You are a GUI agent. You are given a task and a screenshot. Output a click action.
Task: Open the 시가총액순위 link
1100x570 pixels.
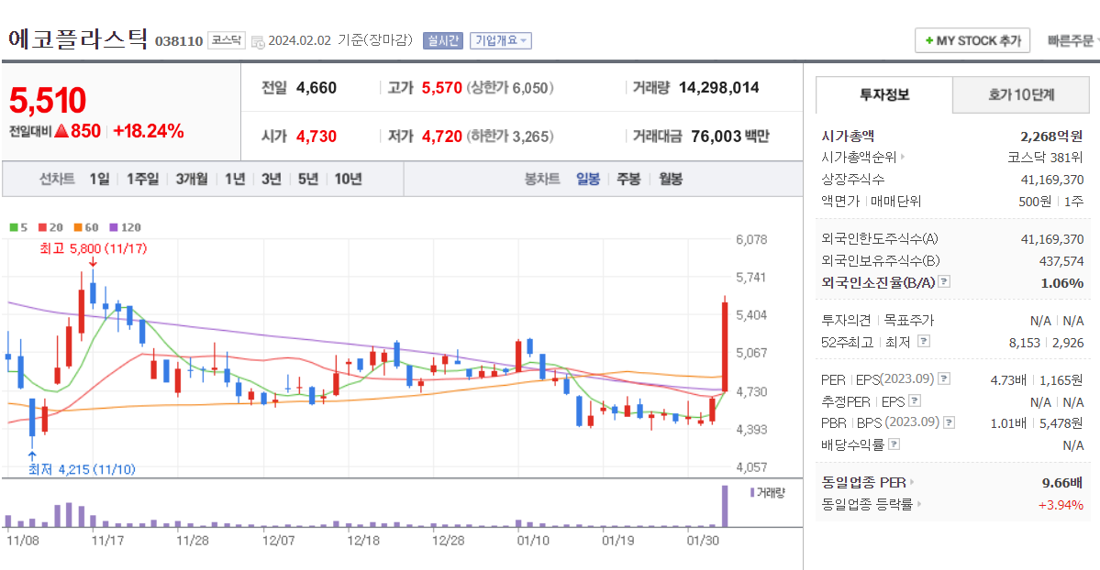click(863, 157)
